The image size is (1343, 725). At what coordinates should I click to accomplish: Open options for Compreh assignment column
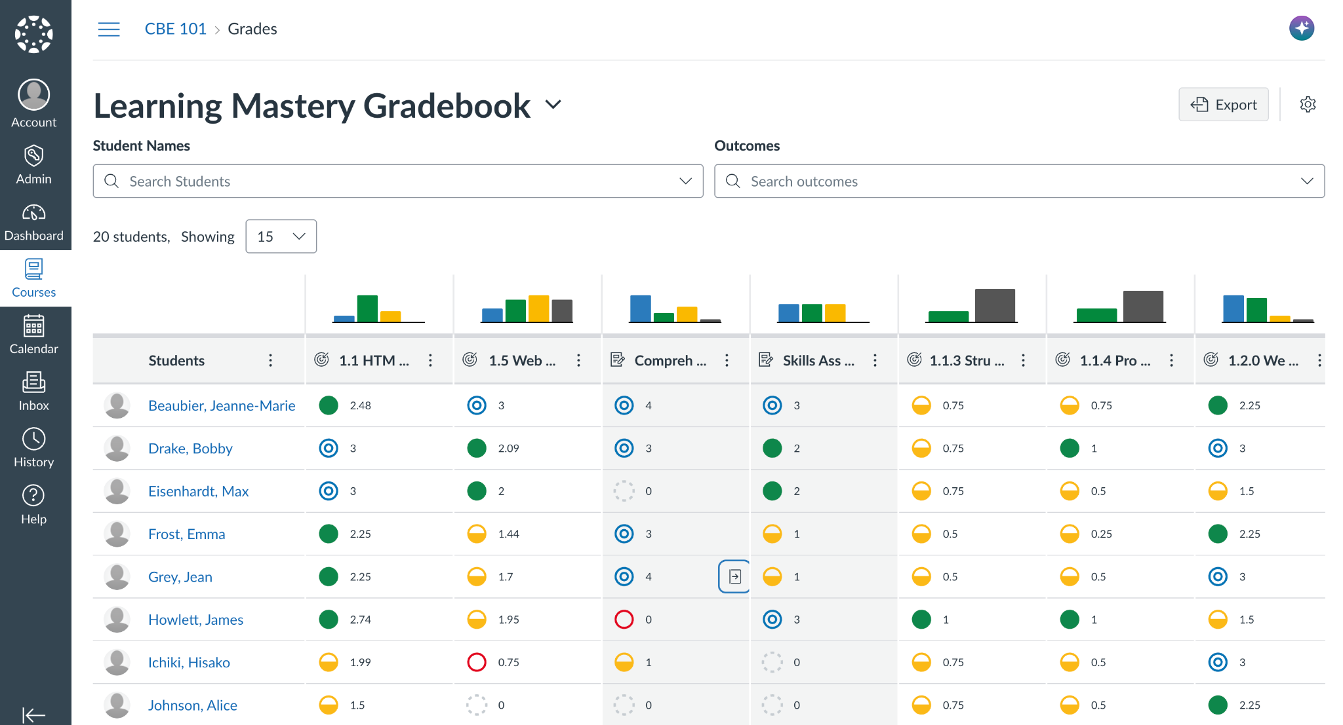point(727,360)
